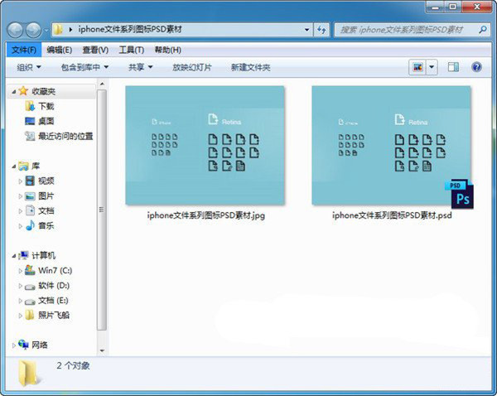Click the 新建文件夹 button
Image resolution: width=497 pixels, height=396 pixels.
pos(250,67)
